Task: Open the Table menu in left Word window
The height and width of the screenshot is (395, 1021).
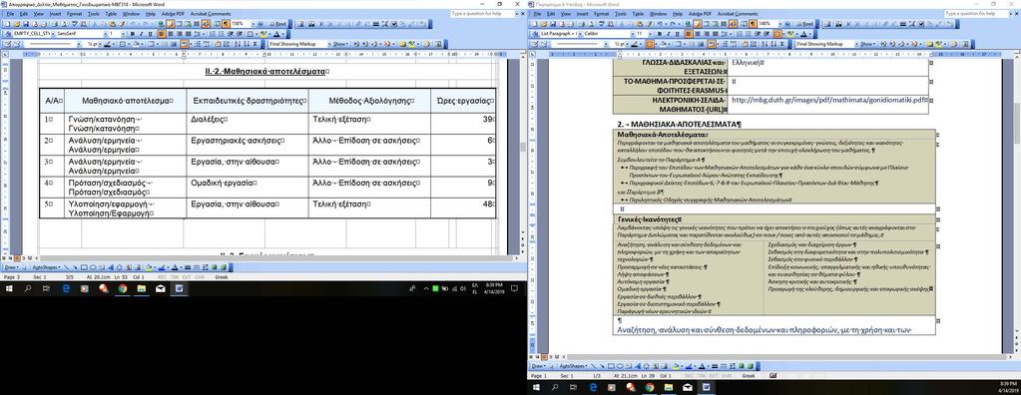Action: [x=112, y=13]
